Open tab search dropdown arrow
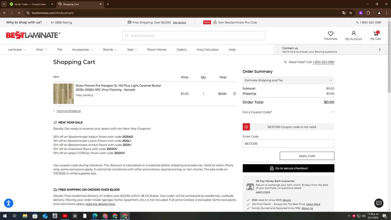 pyautogui.click(x=4, y=4)
